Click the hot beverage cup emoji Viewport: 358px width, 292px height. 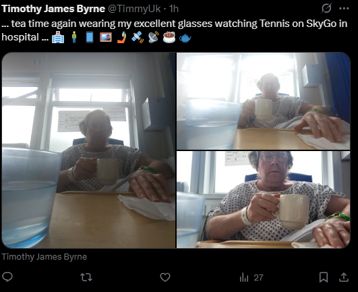[x=169, y=37]
